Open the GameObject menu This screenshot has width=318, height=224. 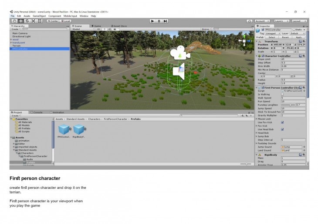[39, 16]
